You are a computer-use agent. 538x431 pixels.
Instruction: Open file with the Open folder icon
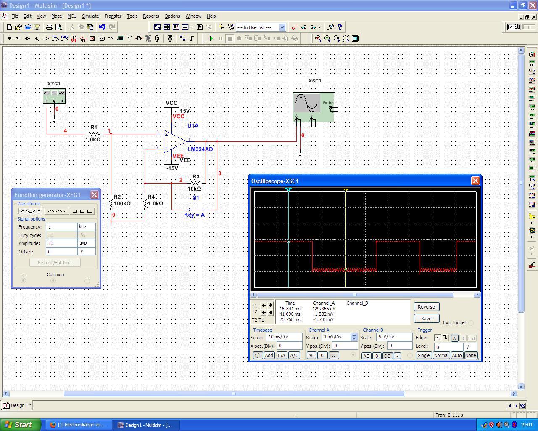pos(18,27)
